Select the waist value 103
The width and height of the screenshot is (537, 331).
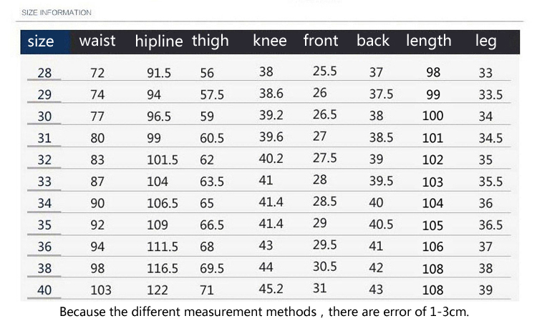coord(101,290)
